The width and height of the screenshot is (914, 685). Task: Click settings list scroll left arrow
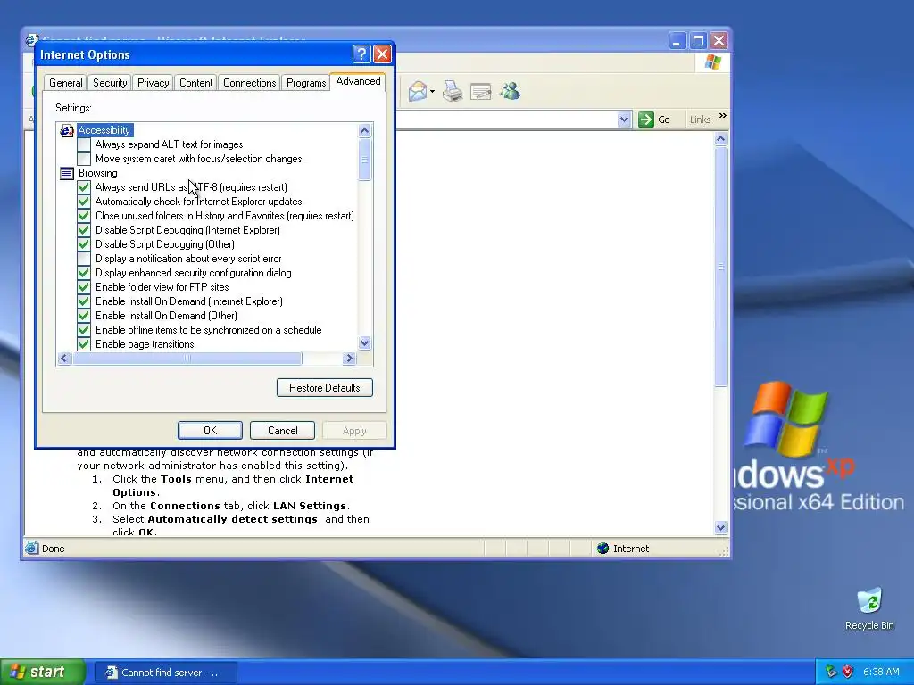(x=64, y=359)
